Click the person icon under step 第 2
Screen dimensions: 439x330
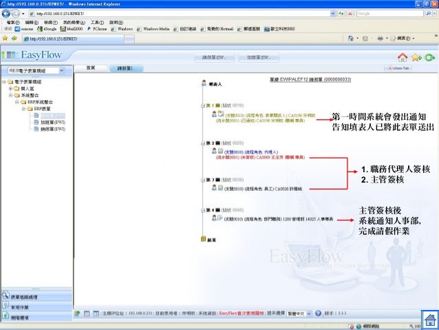[x=214, y=151]
